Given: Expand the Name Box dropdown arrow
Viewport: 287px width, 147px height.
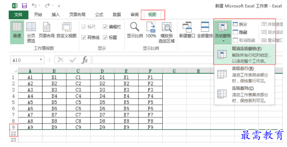Looking at the screenshot, I should point(41,60).
